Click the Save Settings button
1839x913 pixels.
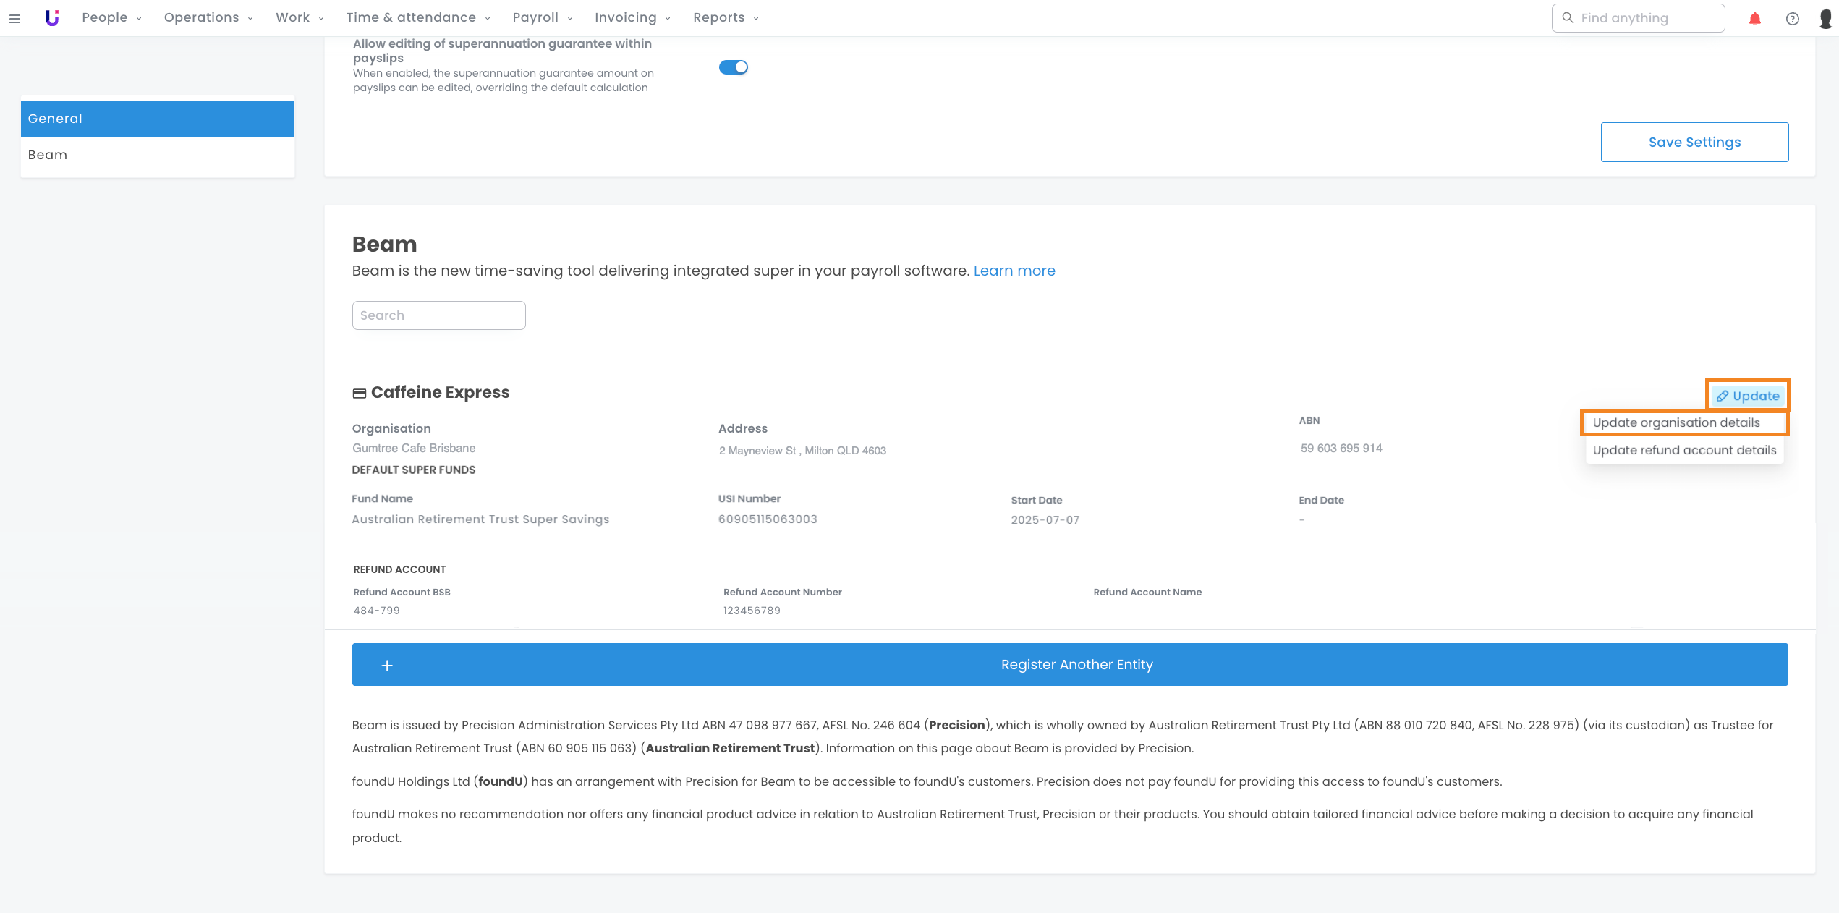coord(1694,143)
